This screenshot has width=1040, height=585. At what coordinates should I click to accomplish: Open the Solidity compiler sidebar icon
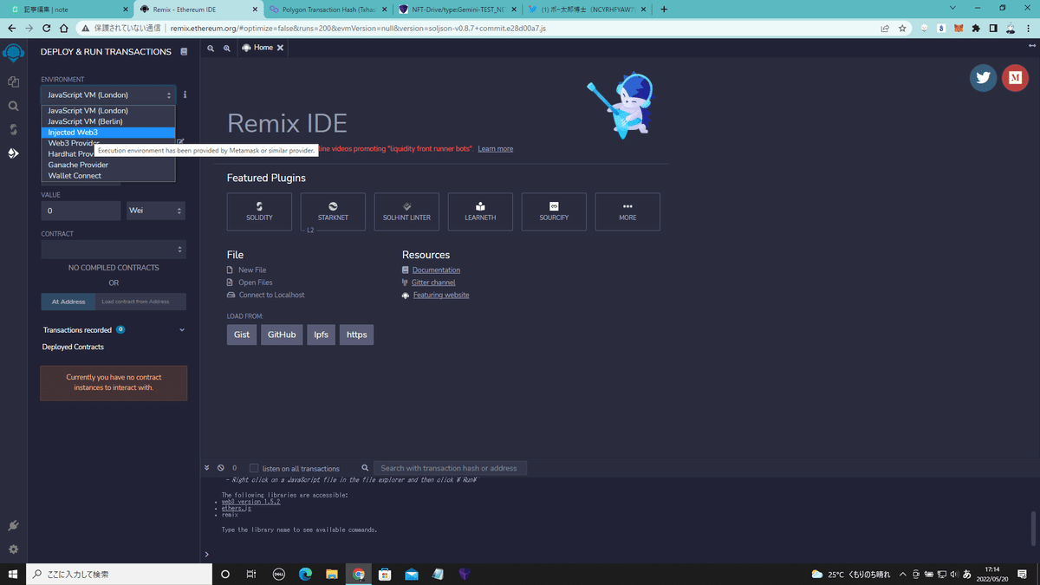click(13, 129)
